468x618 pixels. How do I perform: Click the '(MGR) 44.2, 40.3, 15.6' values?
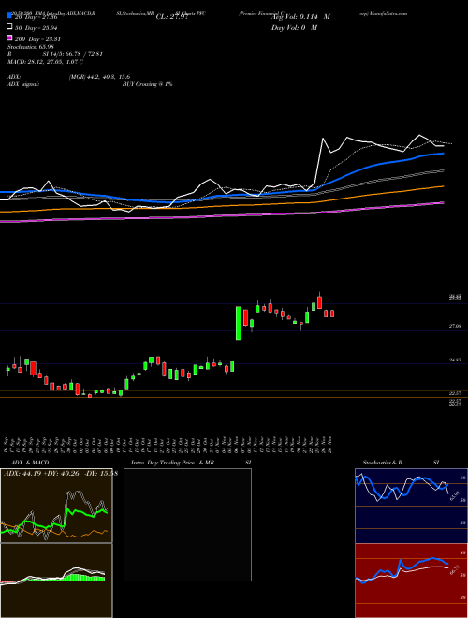pyautogui.click(x=99, y=77)
